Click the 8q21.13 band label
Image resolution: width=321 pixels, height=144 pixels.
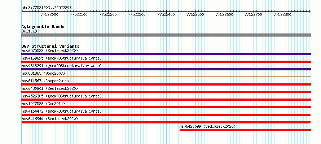point(29,31)
